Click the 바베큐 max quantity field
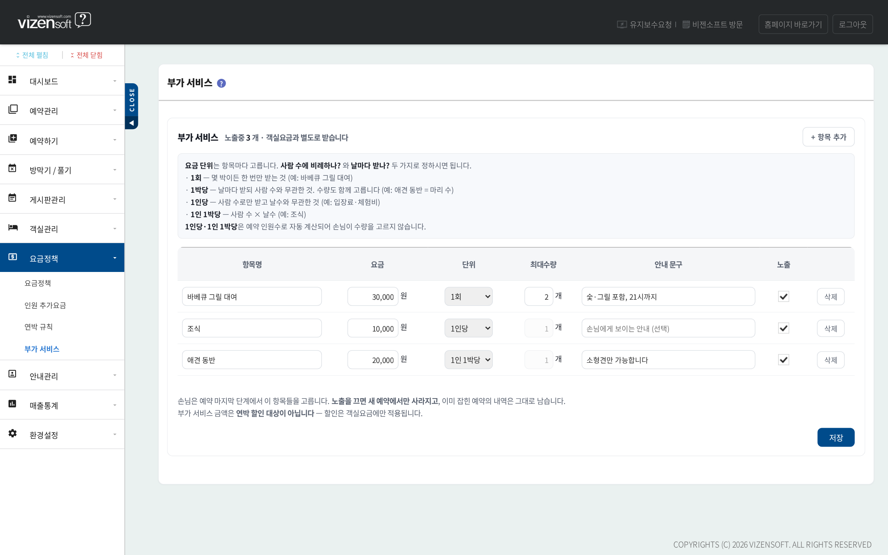Screen dimensions: 888x555 click(539, 296)
